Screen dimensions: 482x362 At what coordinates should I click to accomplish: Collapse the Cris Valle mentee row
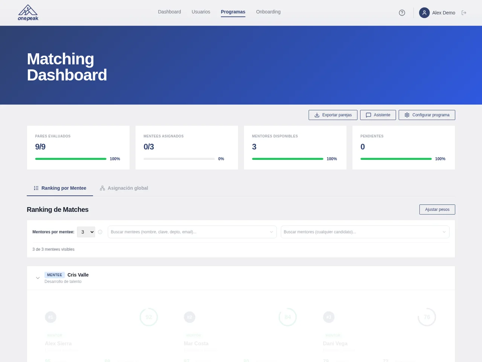(38, 278)
